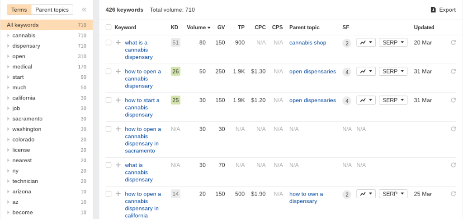Add 'how to open a cannabis dispensary' with plus
Screen dimensions: 463x219
[118, 71]
